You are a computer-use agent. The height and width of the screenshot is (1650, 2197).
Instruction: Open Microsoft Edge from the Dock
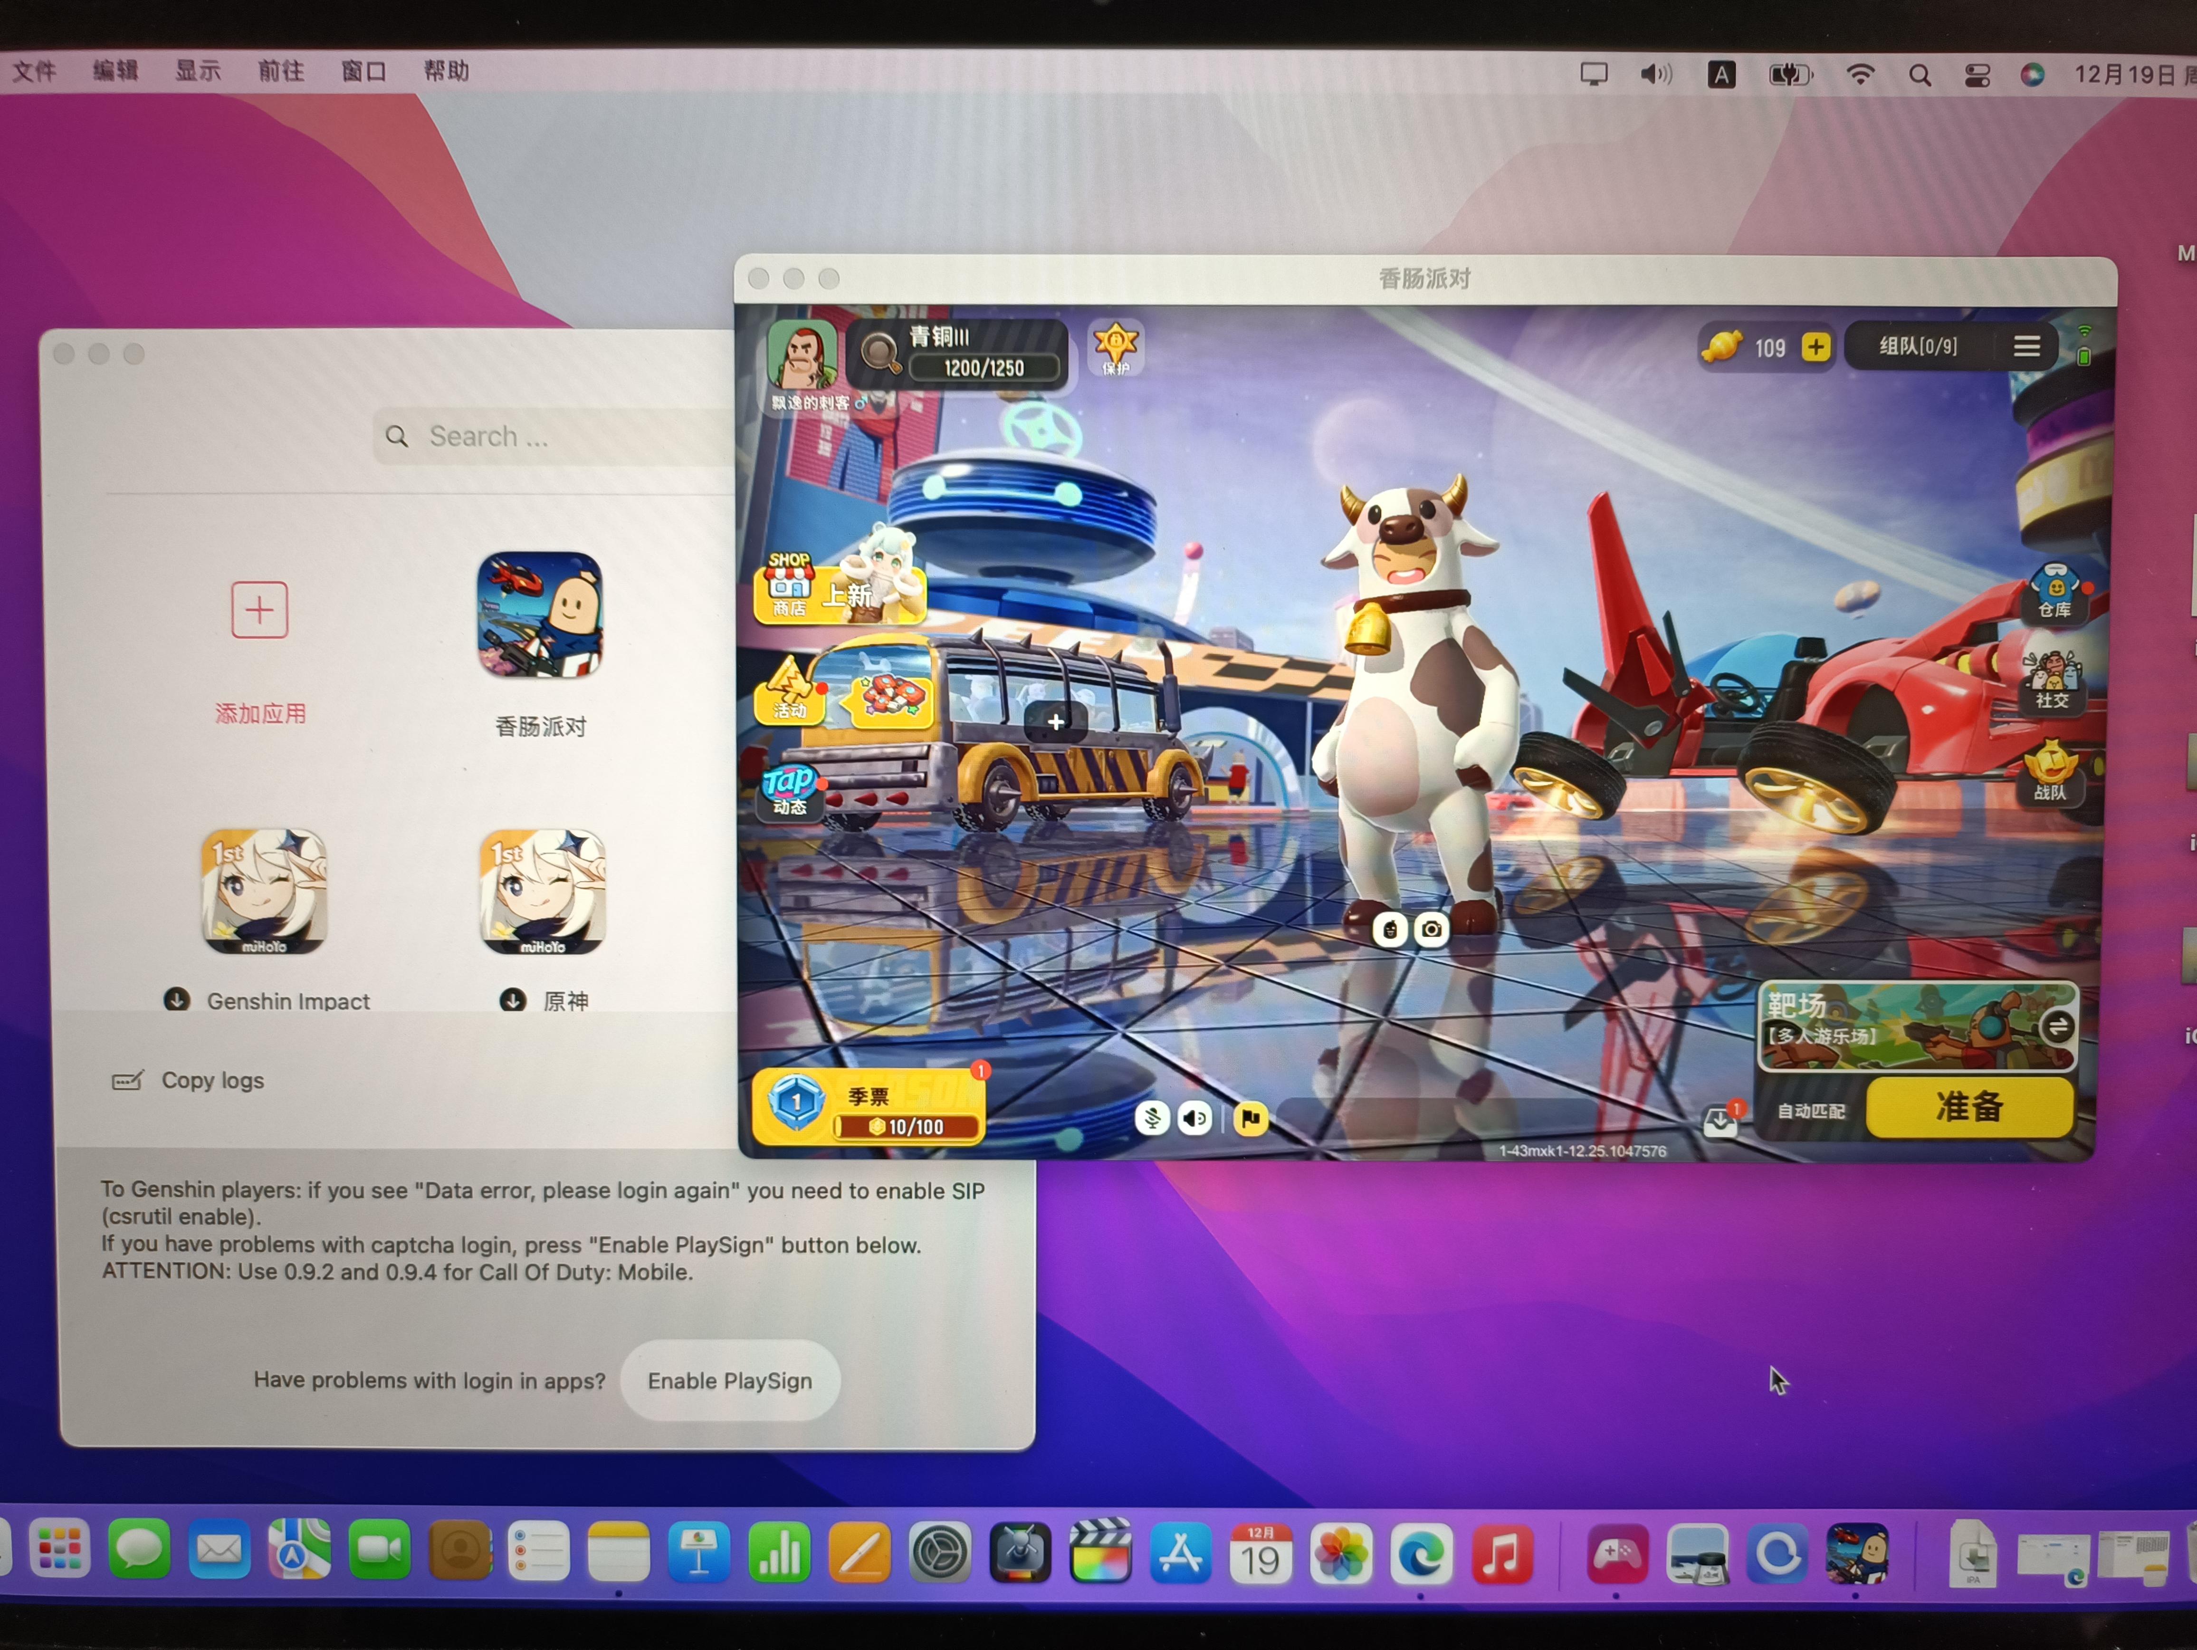pos(1421,1553)
